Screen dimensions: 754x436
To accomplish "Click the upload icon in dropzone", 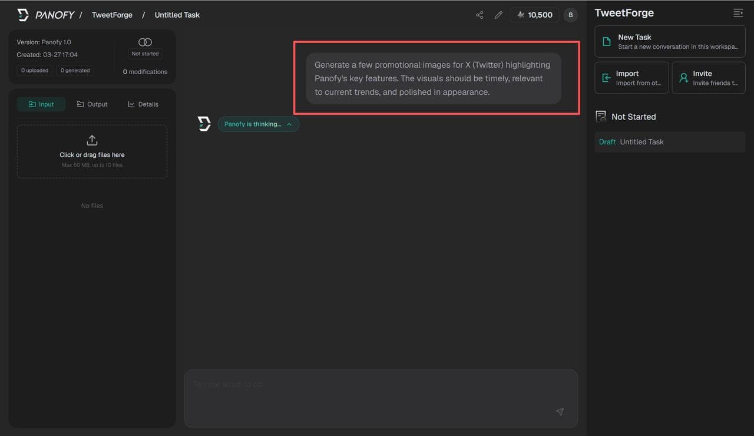I will [x=92, y=140].
